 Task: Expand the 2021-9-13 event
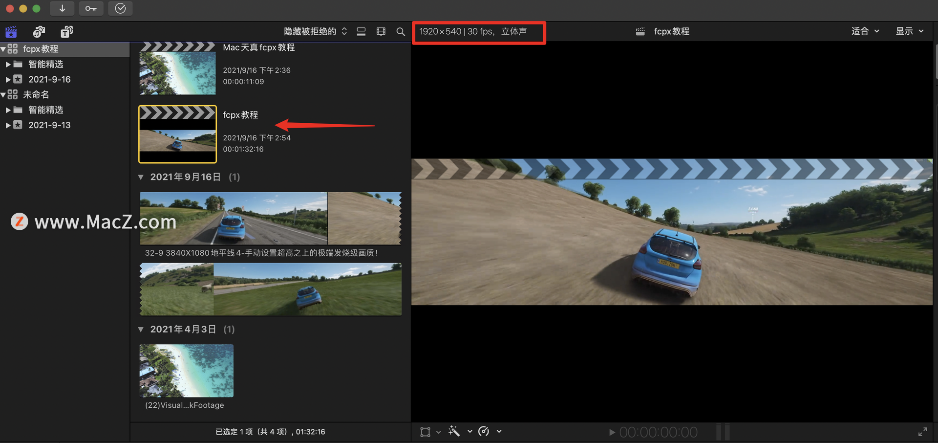click(8, 125)
